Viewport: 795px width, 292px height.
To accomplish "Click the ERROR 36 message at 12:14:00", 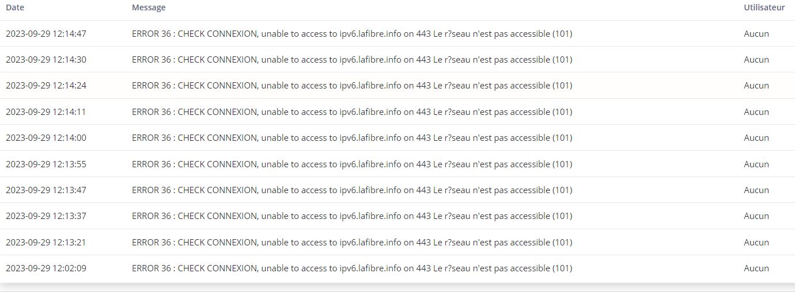I will coord(352,137).
